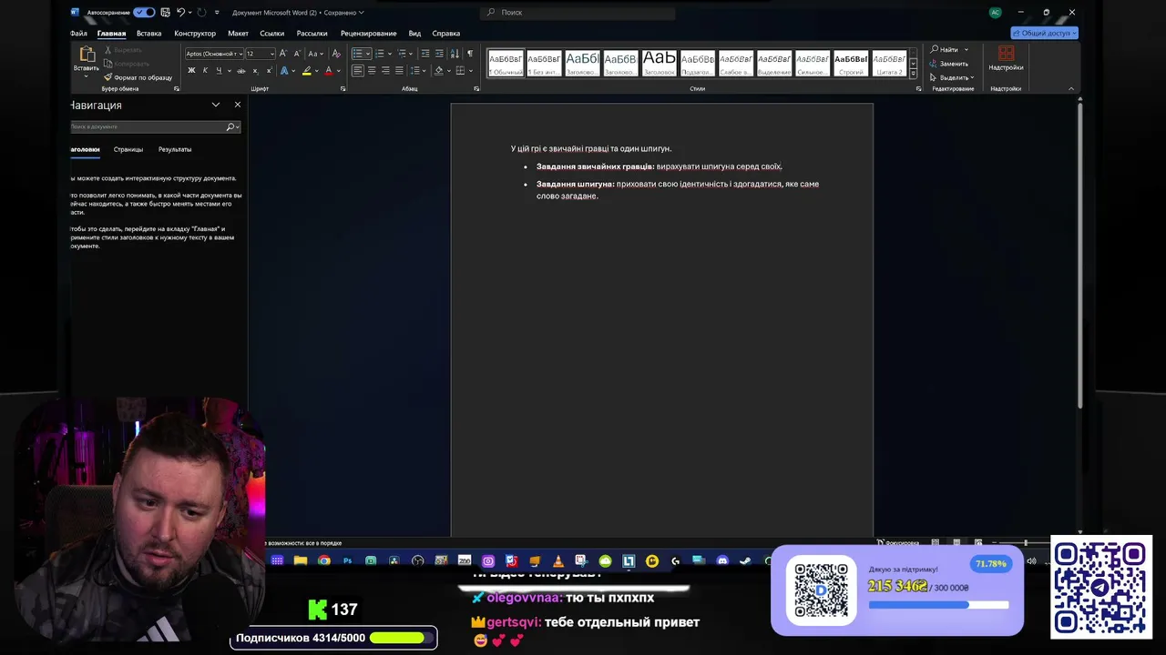The image size is (1166, 655).
Task: Click the multilevel list icon
Action: [x=402, y=54]
